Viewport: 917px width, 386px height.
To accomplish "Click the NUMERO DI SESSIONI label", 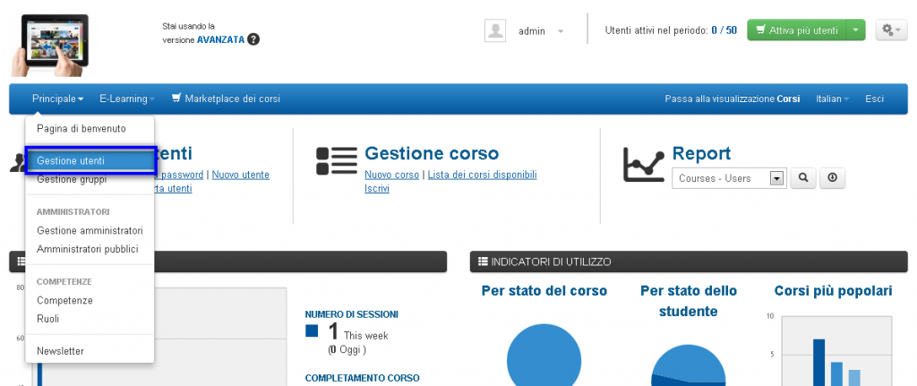I will click(x=351, y=314).
